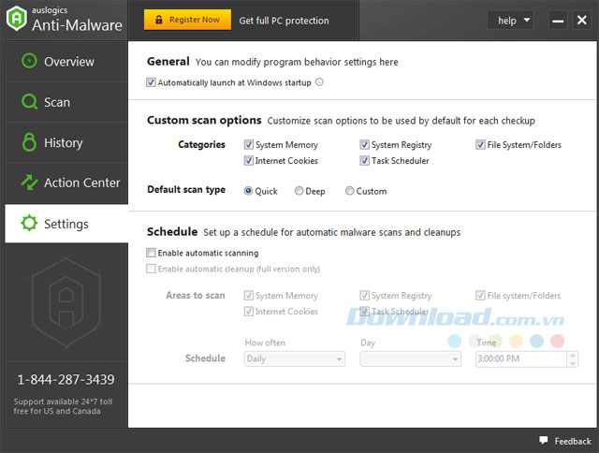Click the Time spinner arrows

click(572, 358)
